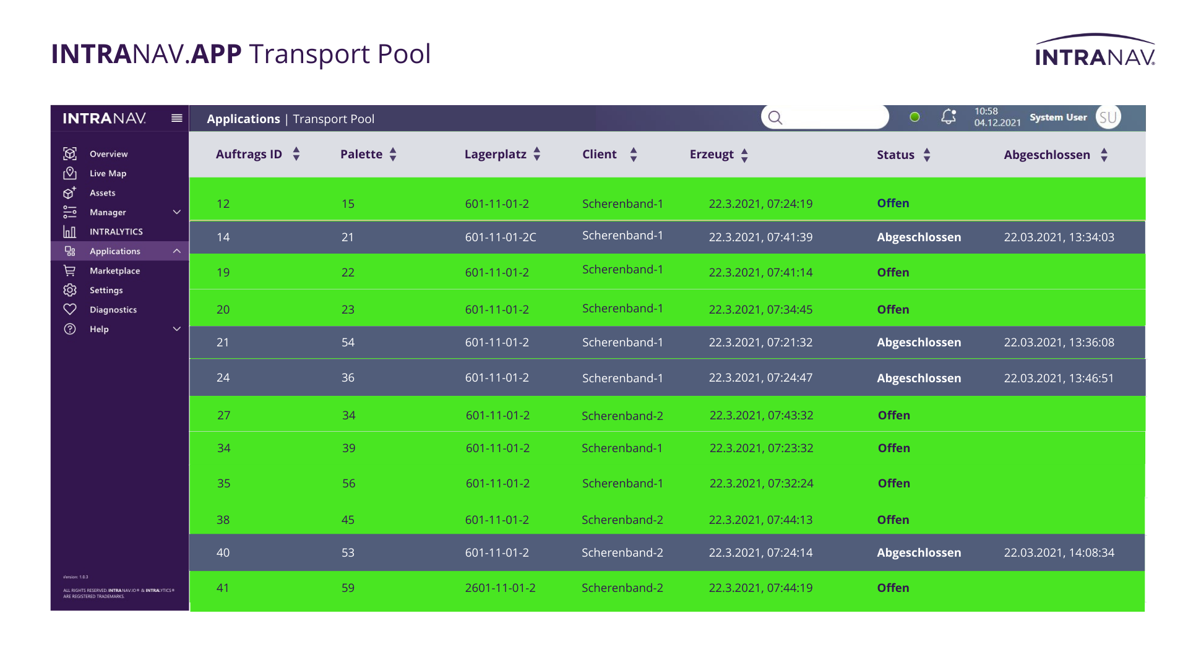The width and height of the screenshot is (1188, 668).
Task: Open Marketplace menu item
Action: (x=115, y=271)
